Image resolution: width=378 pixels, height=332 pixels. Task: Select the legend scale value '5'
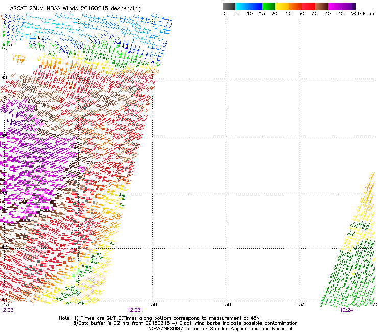(x=236, y=14)
